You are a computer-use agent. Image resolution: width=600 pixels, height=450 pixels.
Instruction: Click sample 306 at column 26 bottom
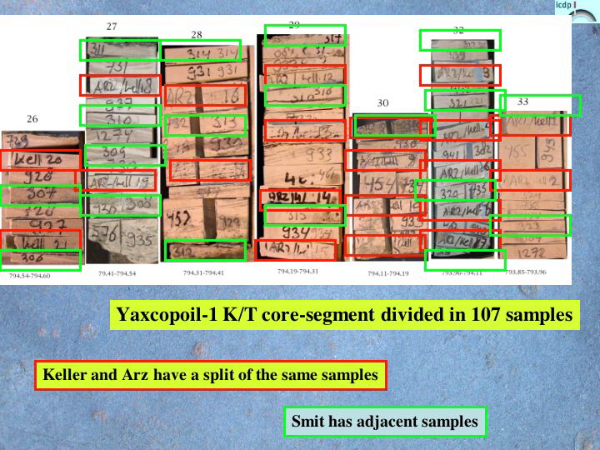pyautogui.click(x=41, y=260)
